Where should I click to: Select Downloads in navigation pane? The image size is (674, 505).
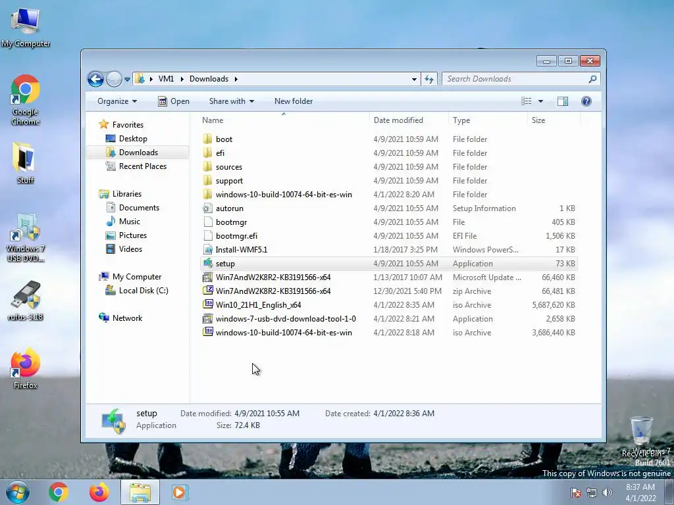(138, 153)
